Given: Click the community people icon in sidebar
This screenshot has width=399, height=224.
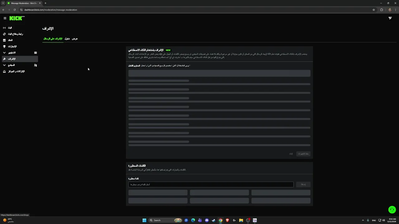Looking at the screenshot, I should point(36,65).
